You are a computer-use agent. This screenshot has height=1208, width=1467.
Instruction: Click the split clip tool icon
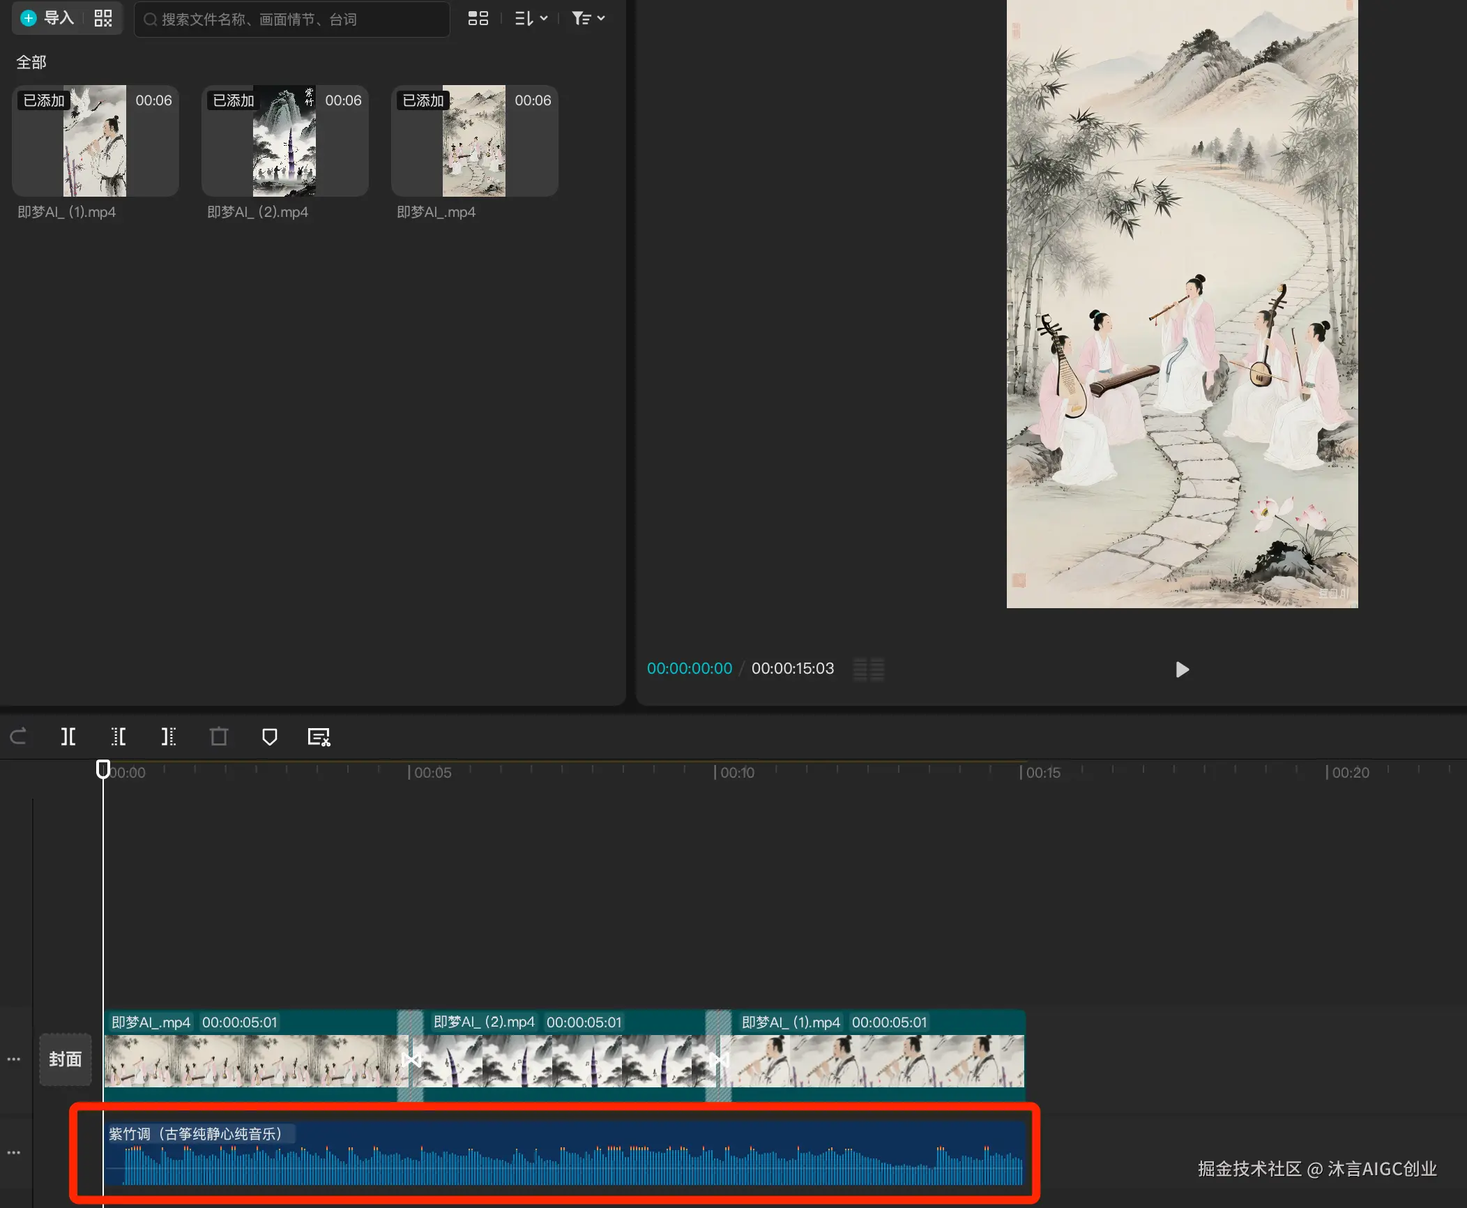[68, 737]
